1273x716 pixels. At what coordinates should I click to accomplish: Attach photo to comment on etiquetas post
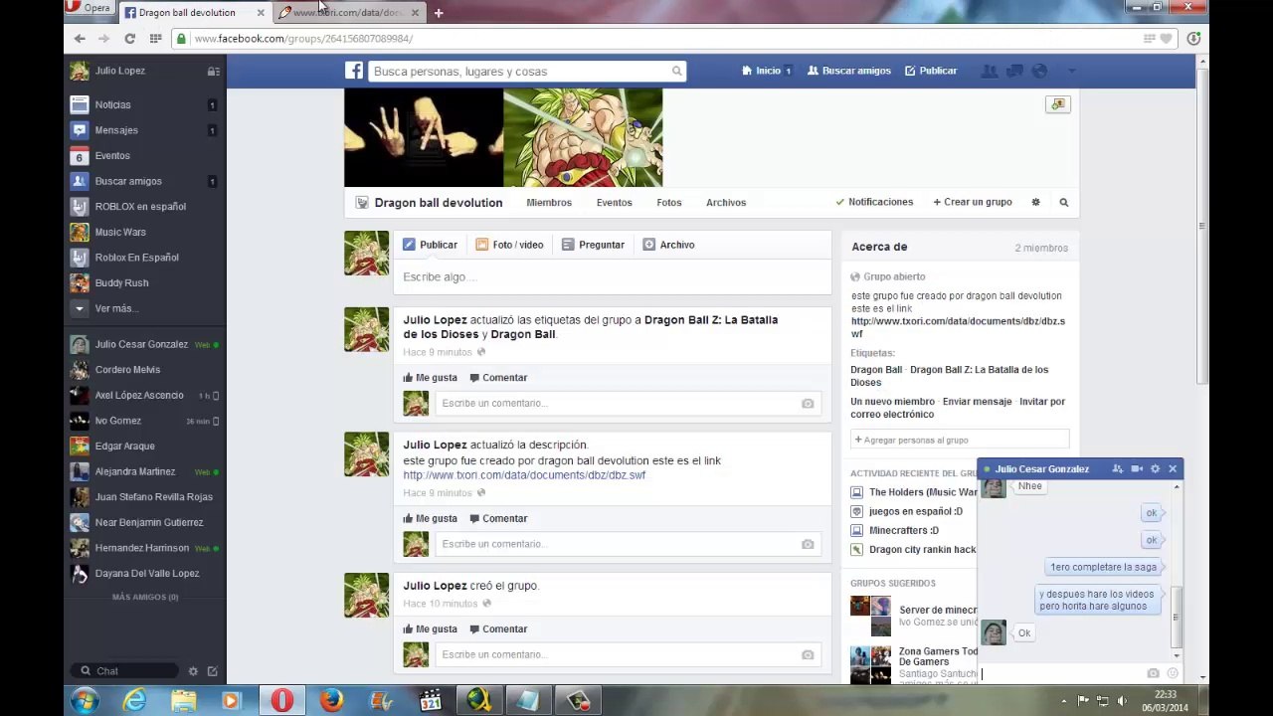[x=808, y=403]
